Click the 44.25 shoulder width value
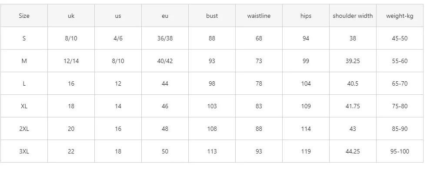This screenshot has height=170, width=427. (x=353, y=151)
